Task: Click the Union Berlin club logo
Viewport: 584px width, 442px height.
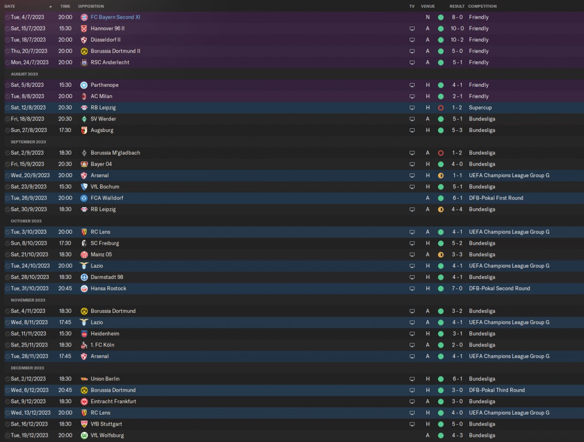Action: coord(84,379)
